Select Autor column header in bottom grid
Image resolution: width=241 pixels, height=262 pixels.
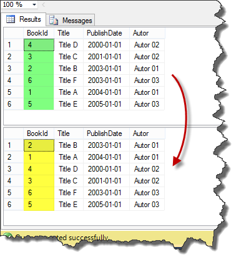(147, 133)
